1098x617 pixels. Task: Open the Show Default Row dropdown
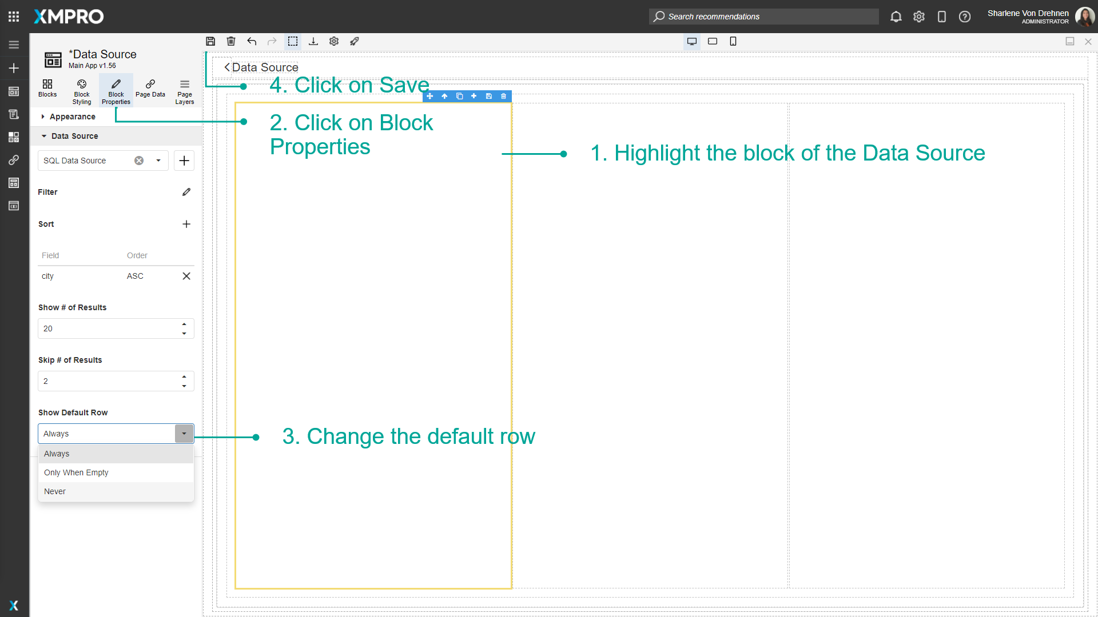[x=184, y=433]
